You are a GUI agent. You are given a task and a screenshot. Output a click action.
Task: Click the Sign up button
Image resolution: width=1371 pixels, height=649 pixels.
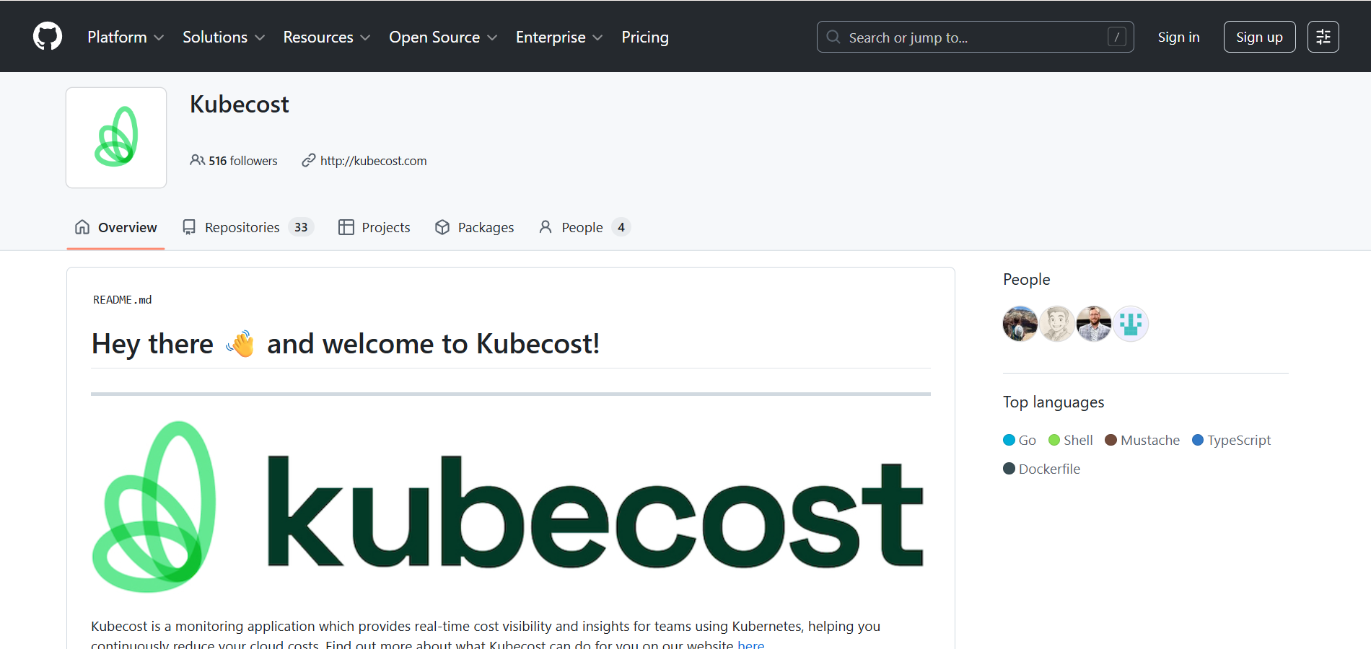tap(1258, 36)
